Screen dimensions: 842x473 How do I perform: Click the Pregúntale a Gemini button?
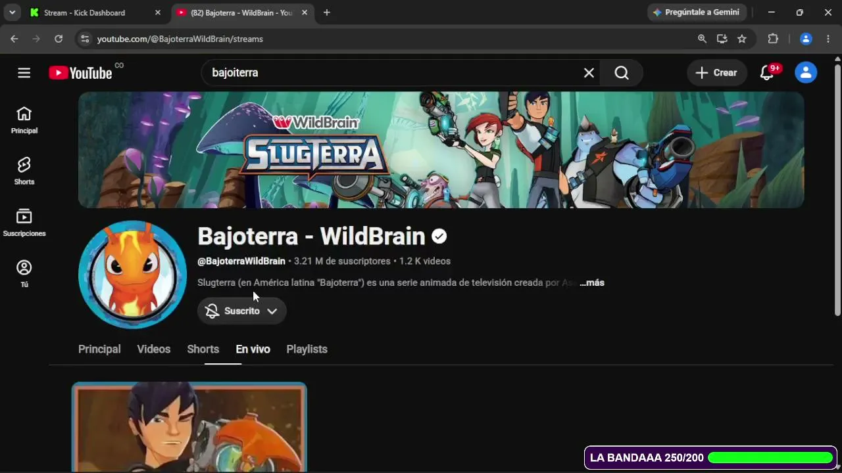(696, 12)
